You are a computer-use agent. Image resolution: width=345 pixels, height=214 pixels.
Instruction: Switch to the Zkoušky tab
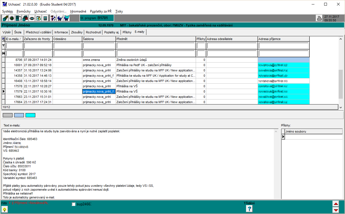click(x=76, y=32)
